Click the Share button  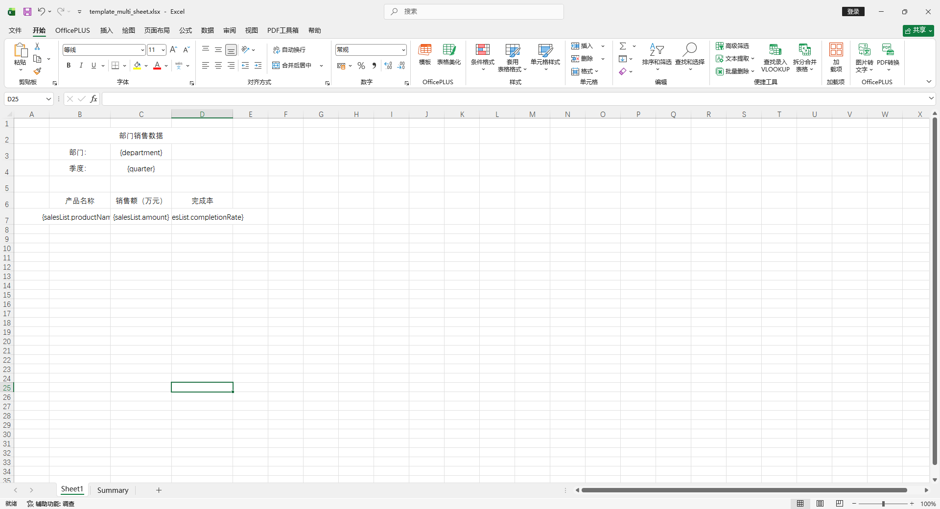click(918, 30)
